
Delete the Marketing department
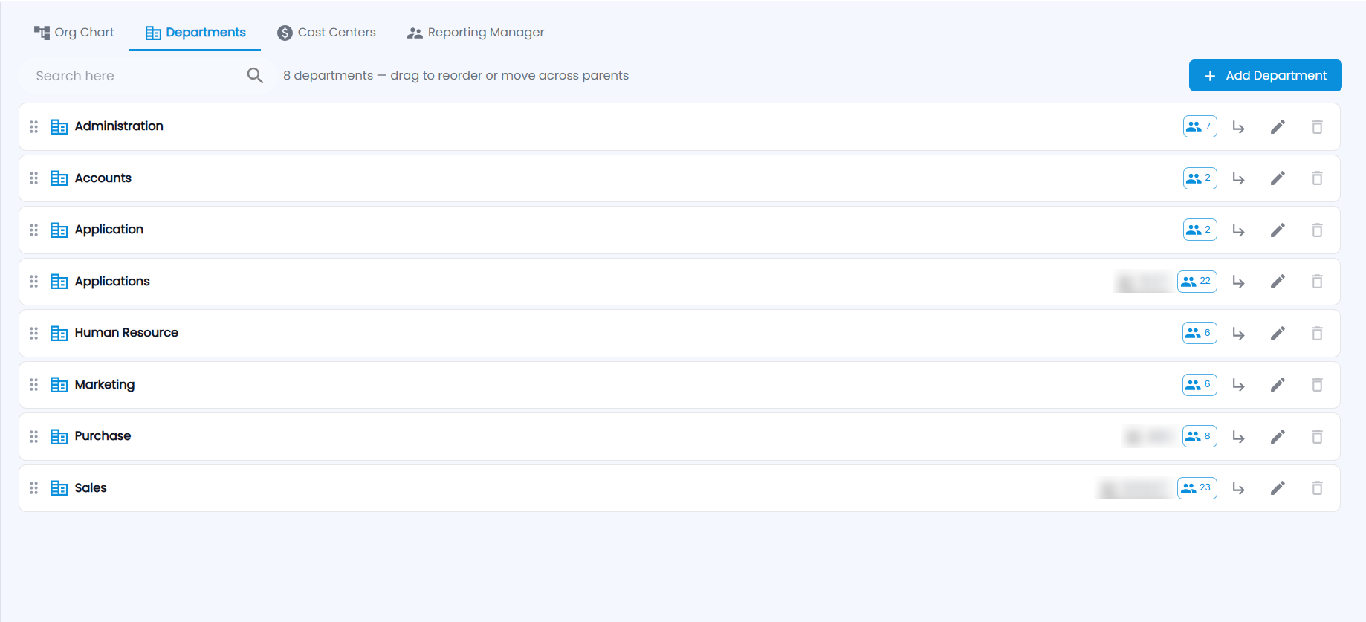[1317, 385]
